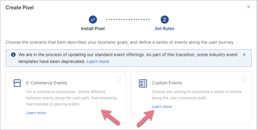Click the Custom Events description text
The image size is (257, 130).
pyautogui.click(x=196, y=95)
